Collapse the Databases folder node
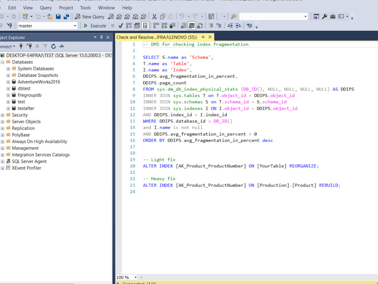378x284 pixels. point(2,62)
